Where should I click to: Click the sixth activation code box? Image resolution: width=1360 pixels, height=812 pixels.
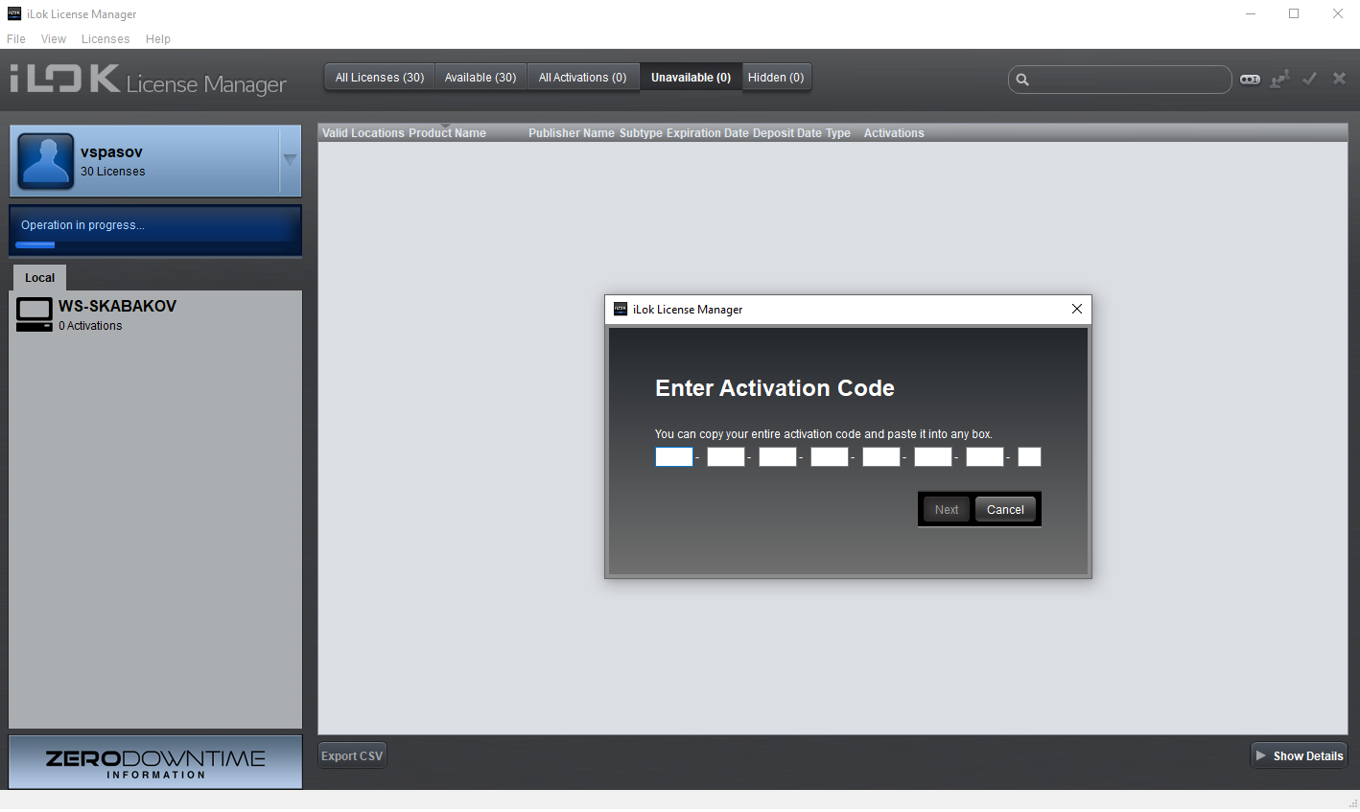click(933, 456)
